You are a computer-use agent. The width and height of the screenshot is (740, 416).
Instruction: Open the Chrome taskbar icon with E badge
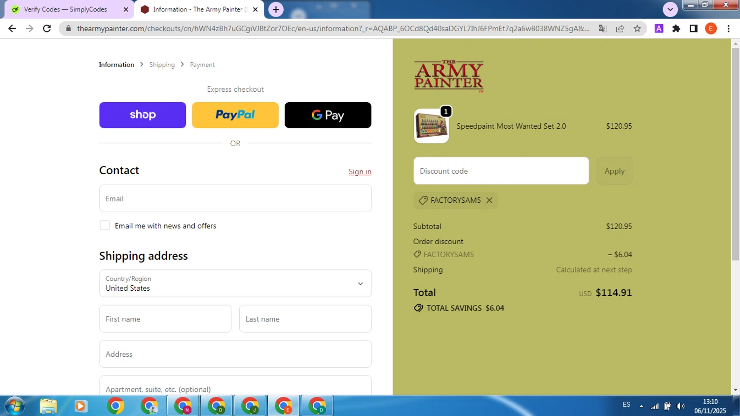click(283, 406)
